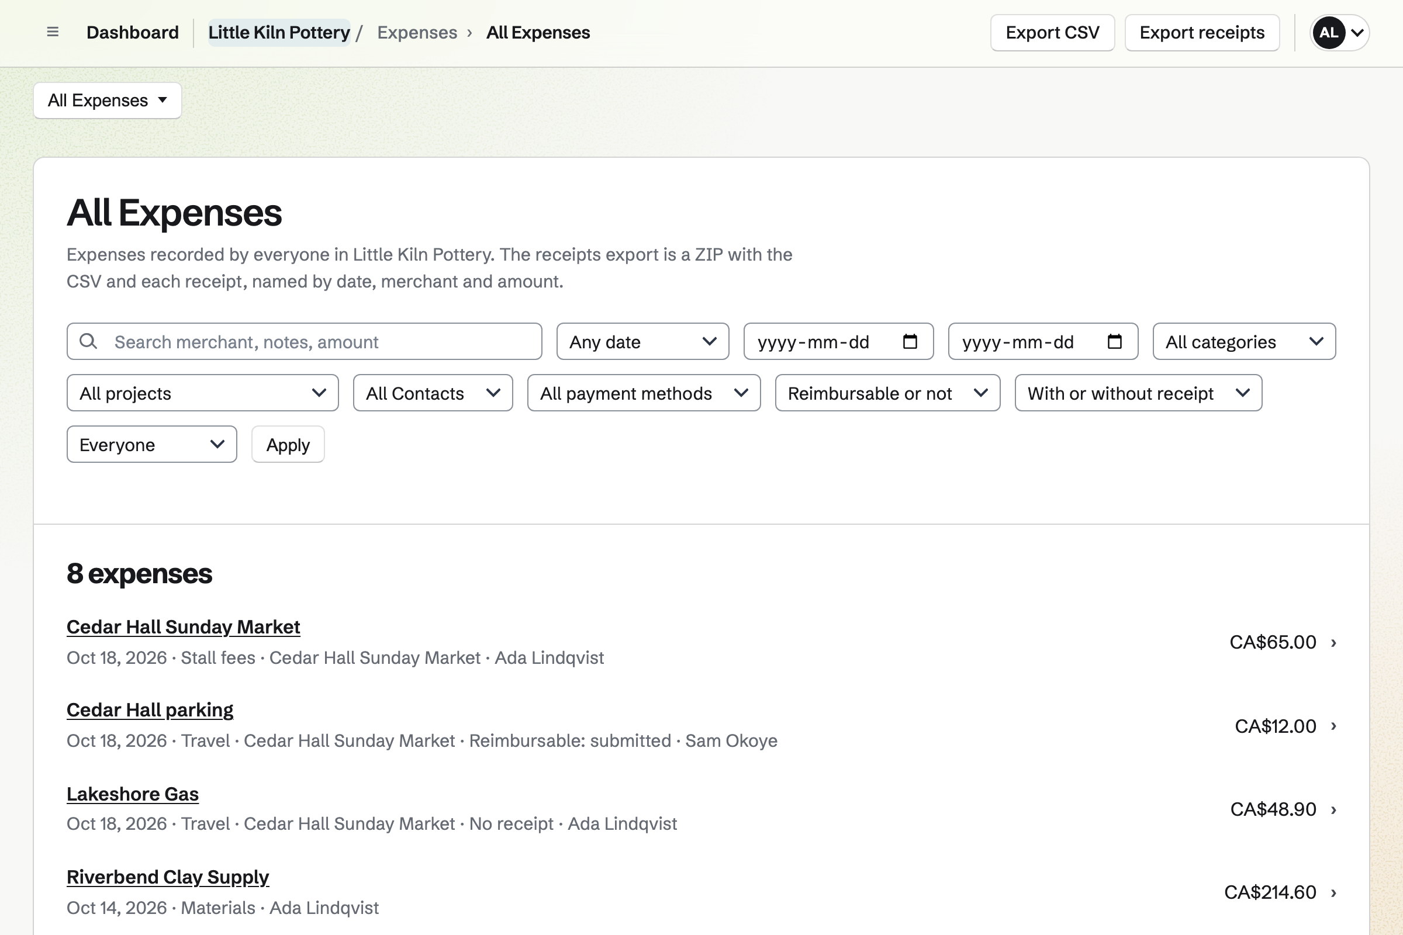The image size is (1403, 935).
Task: Open calendar picker on end date field
Action: [x=1114, y=342]
